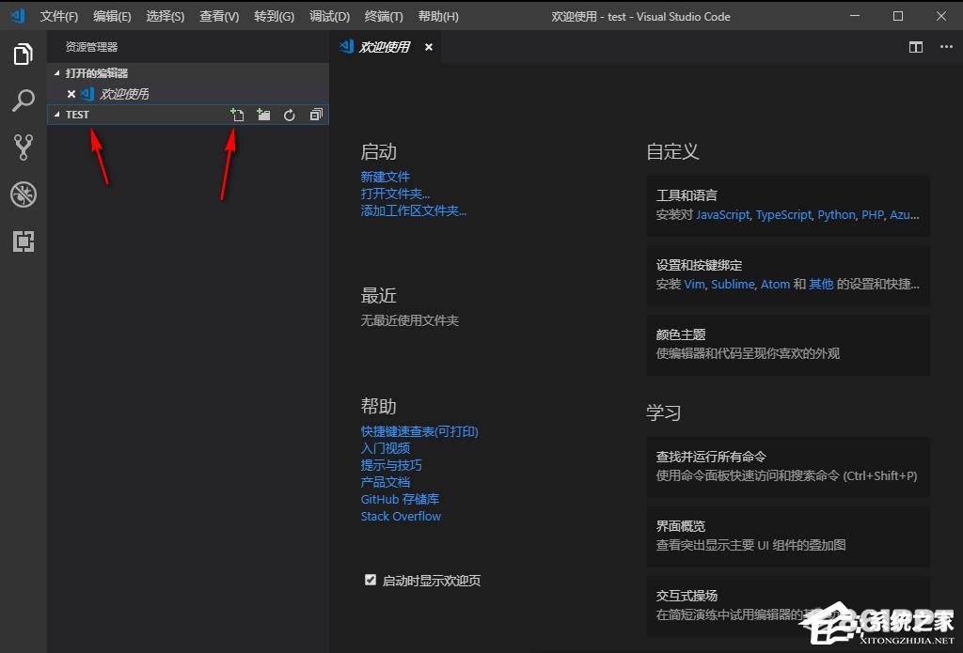Image resolution: width=963 pixels, height=653 pixels.
Task: Open the 设置和按键绑定 card heading
Action: click(699, 265)
